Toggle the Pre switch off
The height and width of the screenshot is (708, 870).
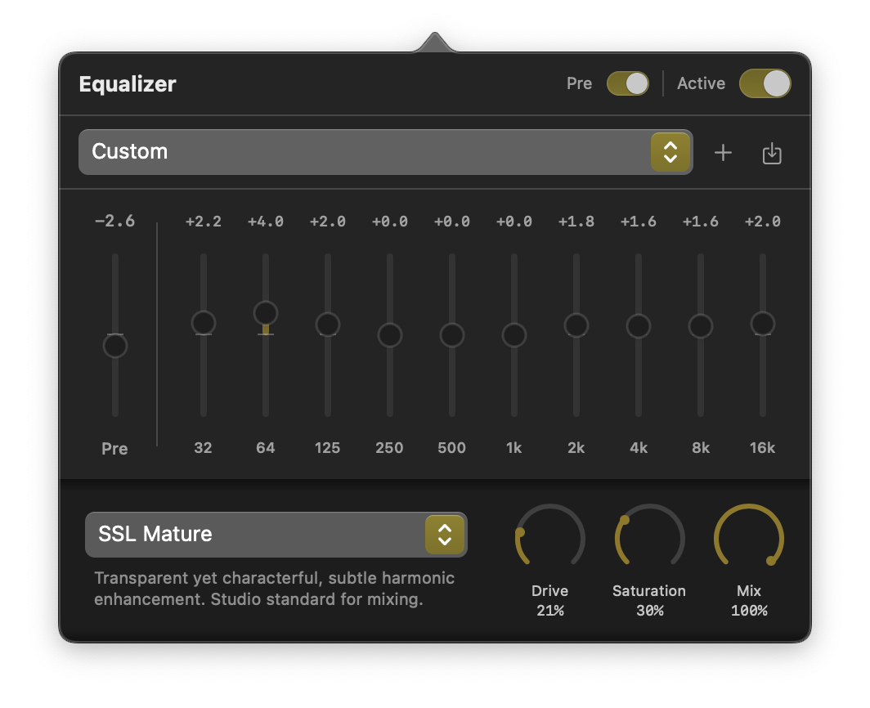(627, 83)
